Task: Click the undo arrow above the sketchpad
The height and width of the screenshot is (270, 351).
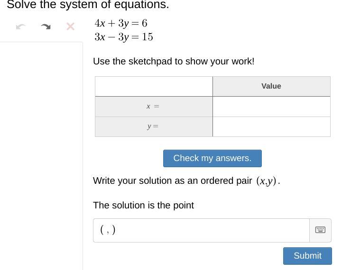Action: [x=20, y=27]
